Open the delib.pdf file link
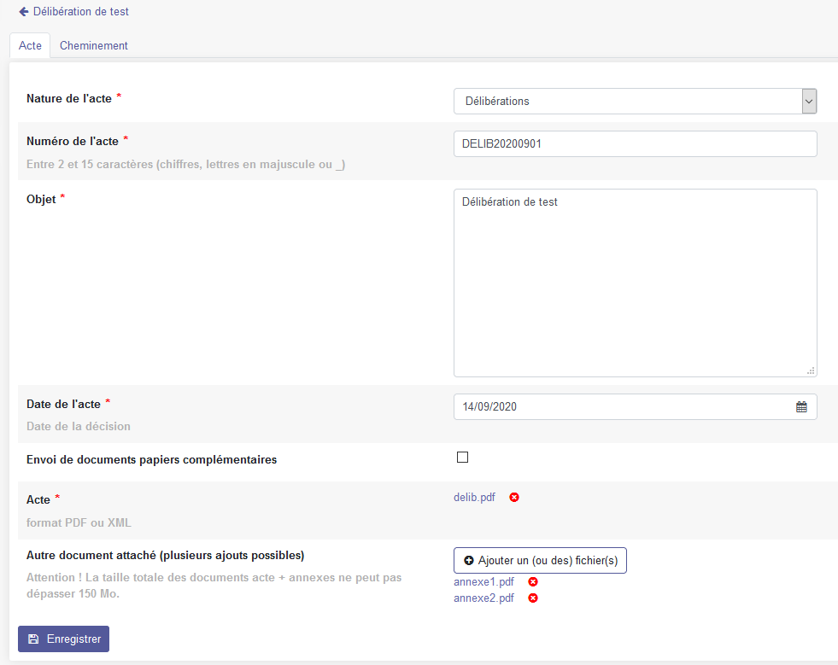 pyautogui.click(x=474, y=498)
